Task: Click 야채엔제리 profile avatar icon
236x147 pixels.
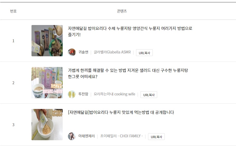Action: point(72,136)
